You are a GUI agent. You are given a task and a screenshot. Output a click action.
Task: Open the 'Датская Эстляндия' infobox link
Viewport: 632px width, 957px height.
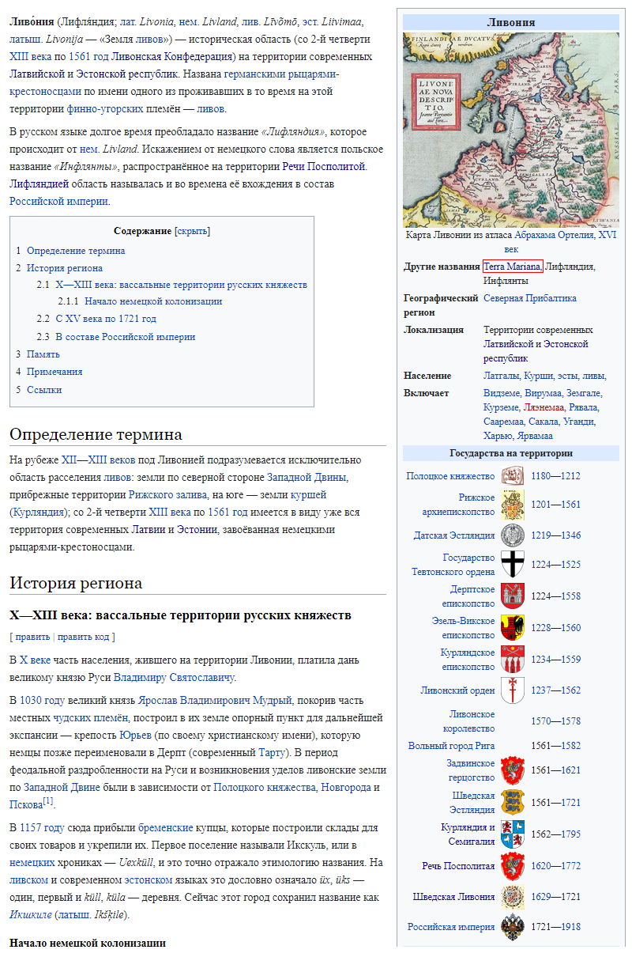click(454, 535)
